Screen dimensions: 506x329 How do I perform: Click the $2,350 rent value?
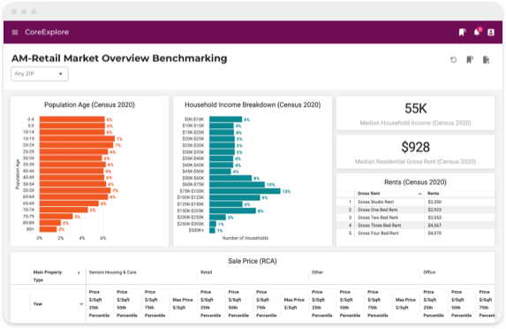click(x=434, y=202)
